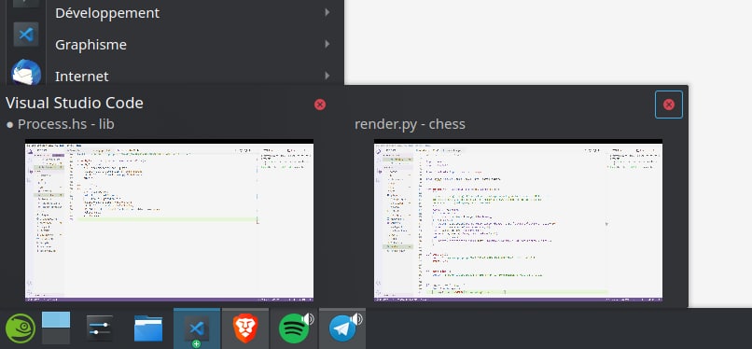Open the system settings taskbar icon
The height and width of the screenshot is (349, 752).
click(x=100, y=328)
